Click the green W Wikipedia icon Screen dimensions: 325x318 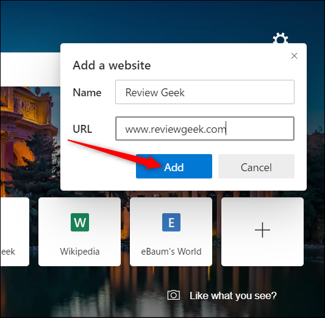click(80, 222)
